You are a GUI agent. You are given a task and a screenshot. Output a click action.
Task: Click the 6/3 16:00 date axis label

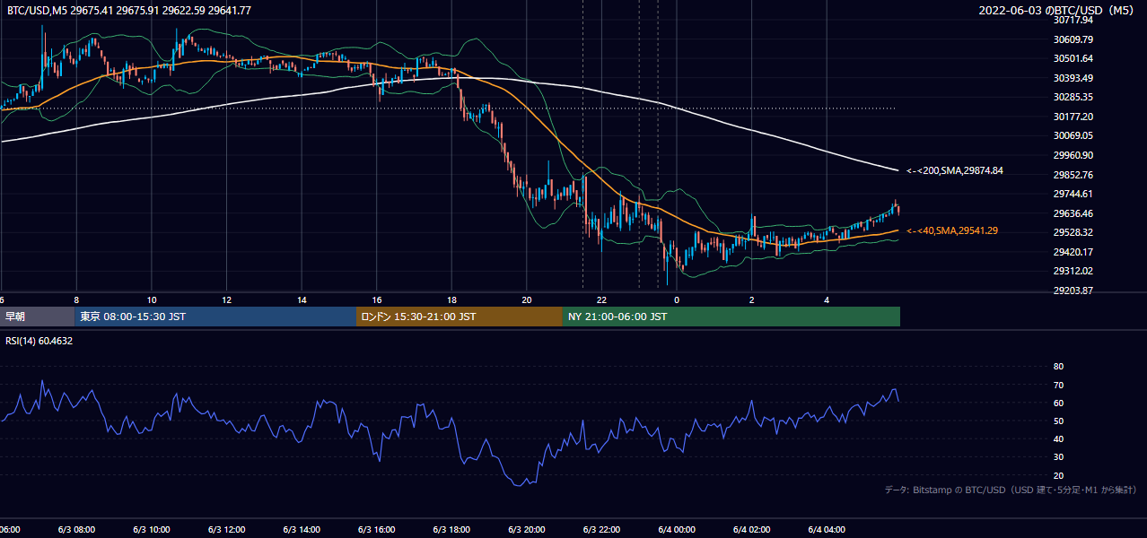tap(377, 530)
